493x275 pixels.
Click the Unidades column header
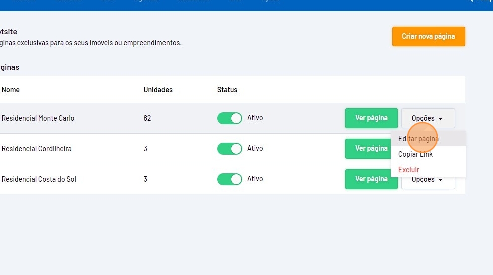(158, 90)
